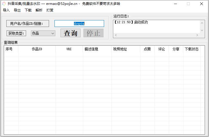Click the 查询 search button
209x137 pixels.
(71, 33)
